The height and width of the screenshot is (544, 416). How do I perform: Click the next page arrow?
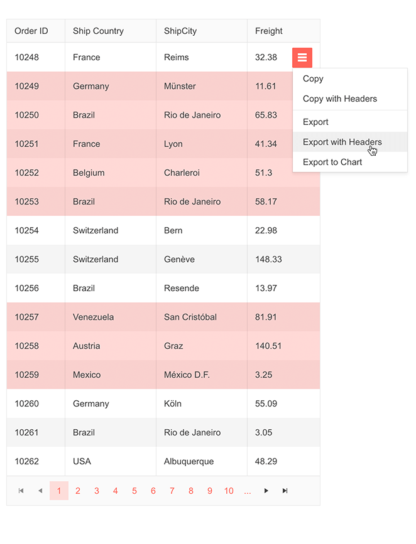coord(266,491)
